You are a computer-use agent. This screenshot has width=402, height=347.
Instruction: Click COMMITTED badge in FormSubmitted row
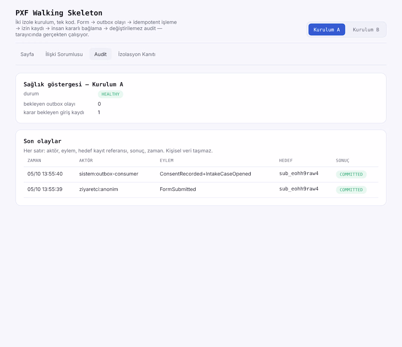pyautogui.click(x=351, y=190)
